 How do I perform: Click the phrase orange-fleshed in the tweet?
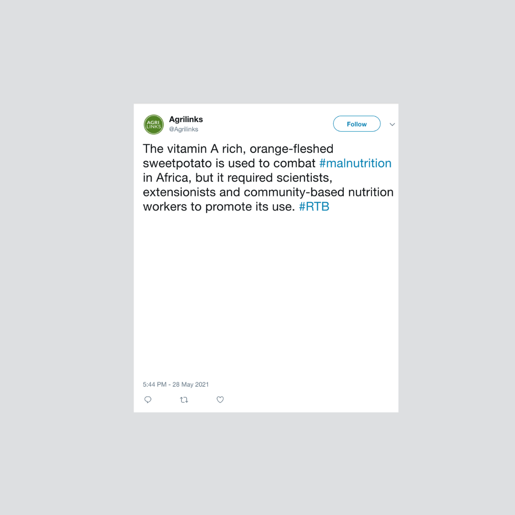click(292, 149)
